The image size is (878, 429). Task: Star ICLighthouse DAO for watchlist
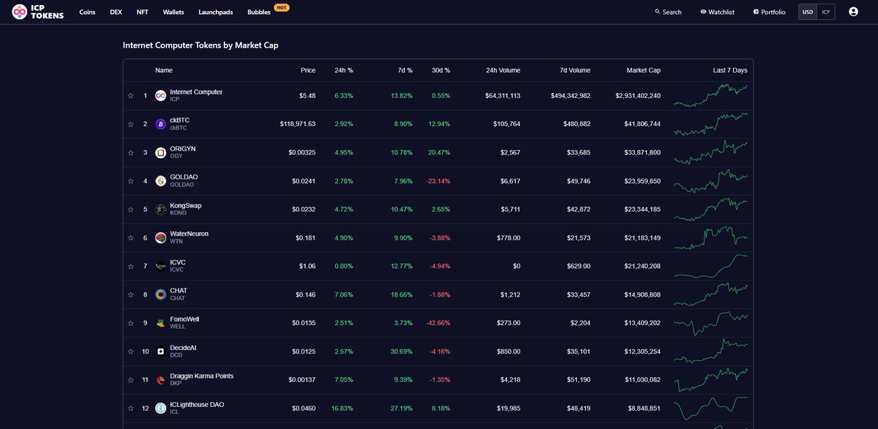(x=131, y=408)
